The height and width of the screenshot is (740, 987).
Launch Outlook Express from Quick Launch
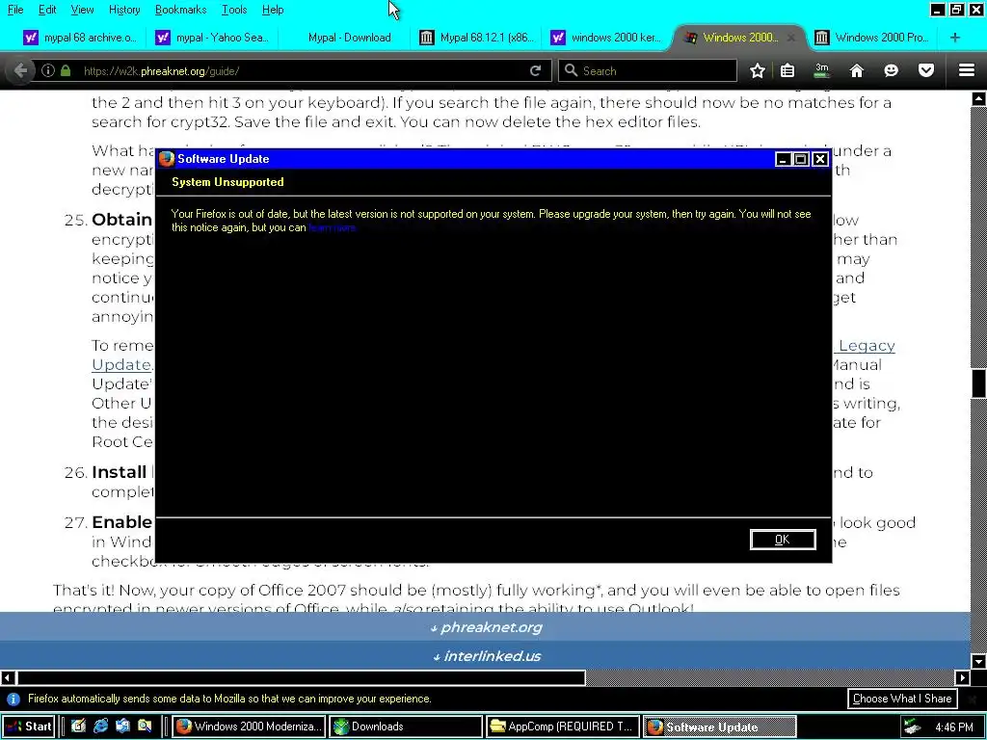[122, 727]
